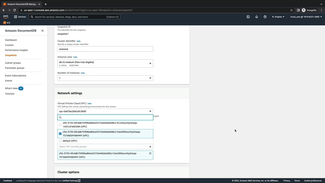The image size is (325, 183).
Task: Uncheck the DocDBSecurityGroup checkbox
Action: click(60, 134)
